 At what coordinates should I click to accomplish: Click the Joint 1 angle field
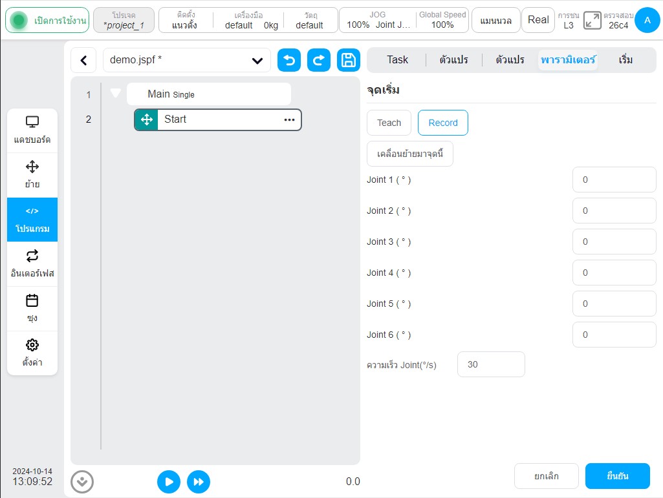pyautogui.click(x=614, y=180)
